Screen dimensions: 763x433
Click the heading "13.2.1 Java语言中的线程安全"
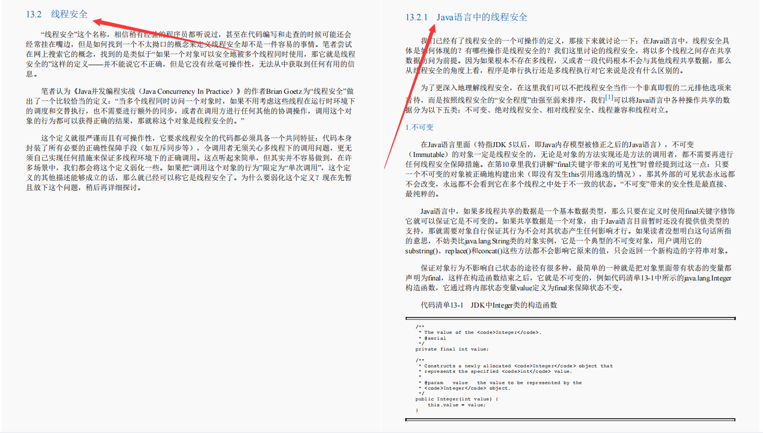[x=466, y=17]
